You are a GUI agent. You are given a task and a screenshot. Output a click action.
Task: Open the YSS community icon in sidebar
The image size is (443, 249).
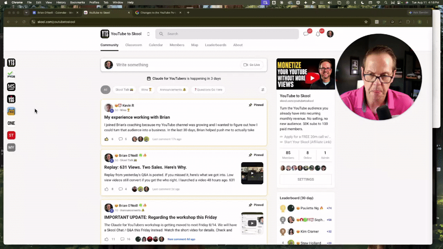coord(11,99)
